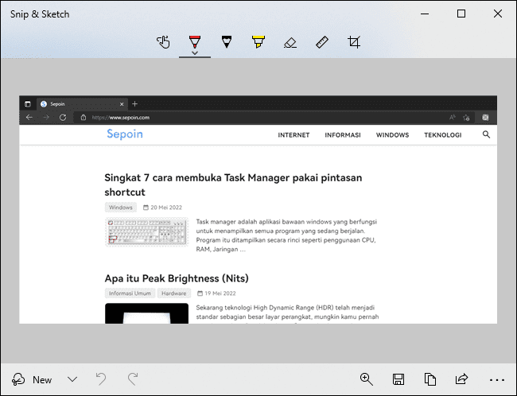The width and height of the screenshot is (517, 396).
Task: Click the read aloud icon in address bar
Action: point(452,117)
